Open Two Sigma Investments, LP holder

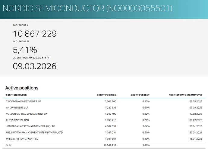[x=24, y=101]
